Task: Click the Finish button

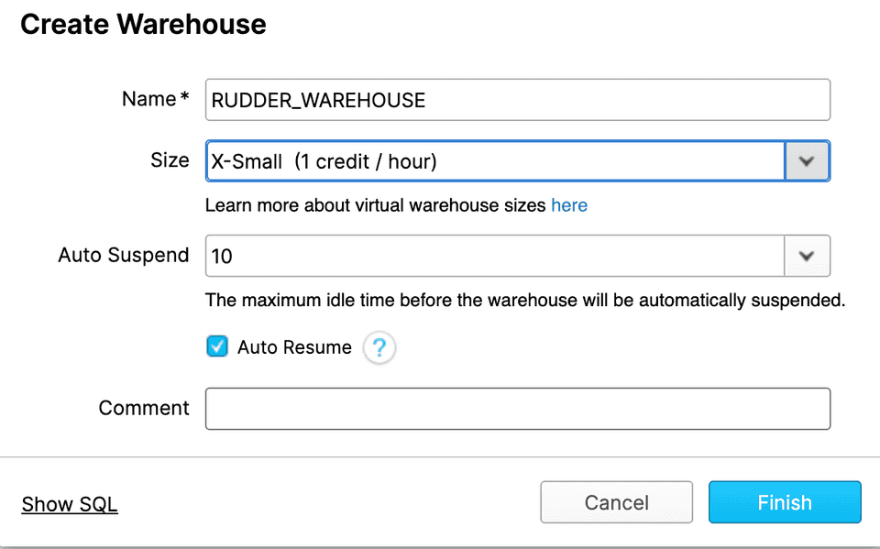Action: coord(785,502)
